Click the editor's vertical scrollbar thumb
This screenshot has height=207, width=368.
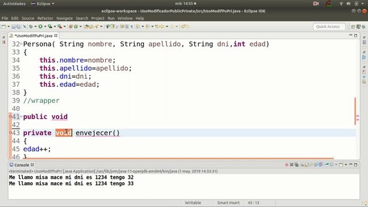coord(355,111)
